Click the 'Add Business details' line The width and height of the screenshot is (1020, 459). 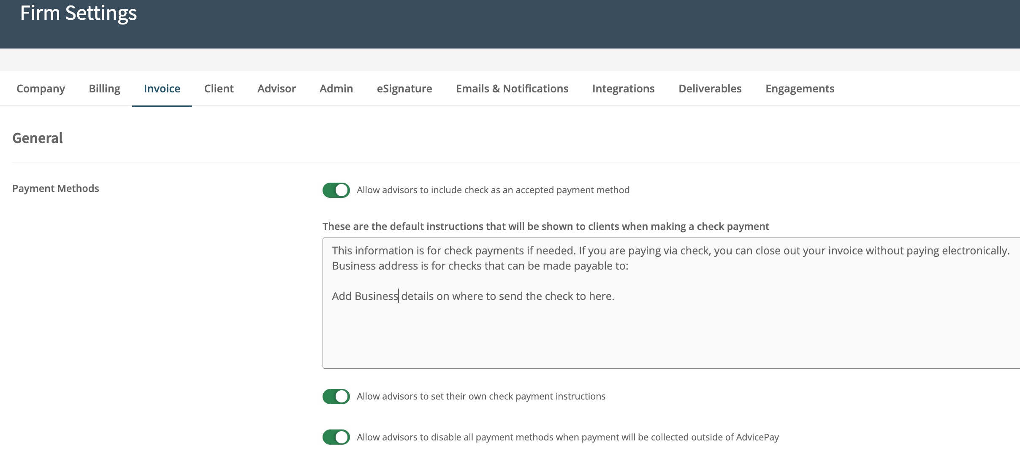coord(473,296)
